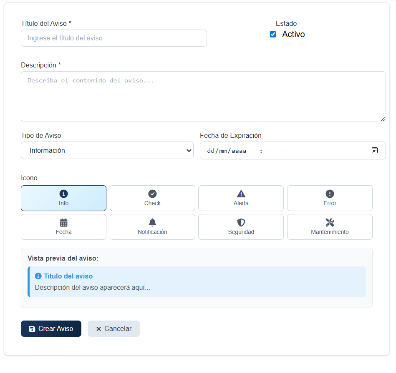Pick the Fecha calendar icon
This screenshot has height=373, width=396.
click(64, 227)
